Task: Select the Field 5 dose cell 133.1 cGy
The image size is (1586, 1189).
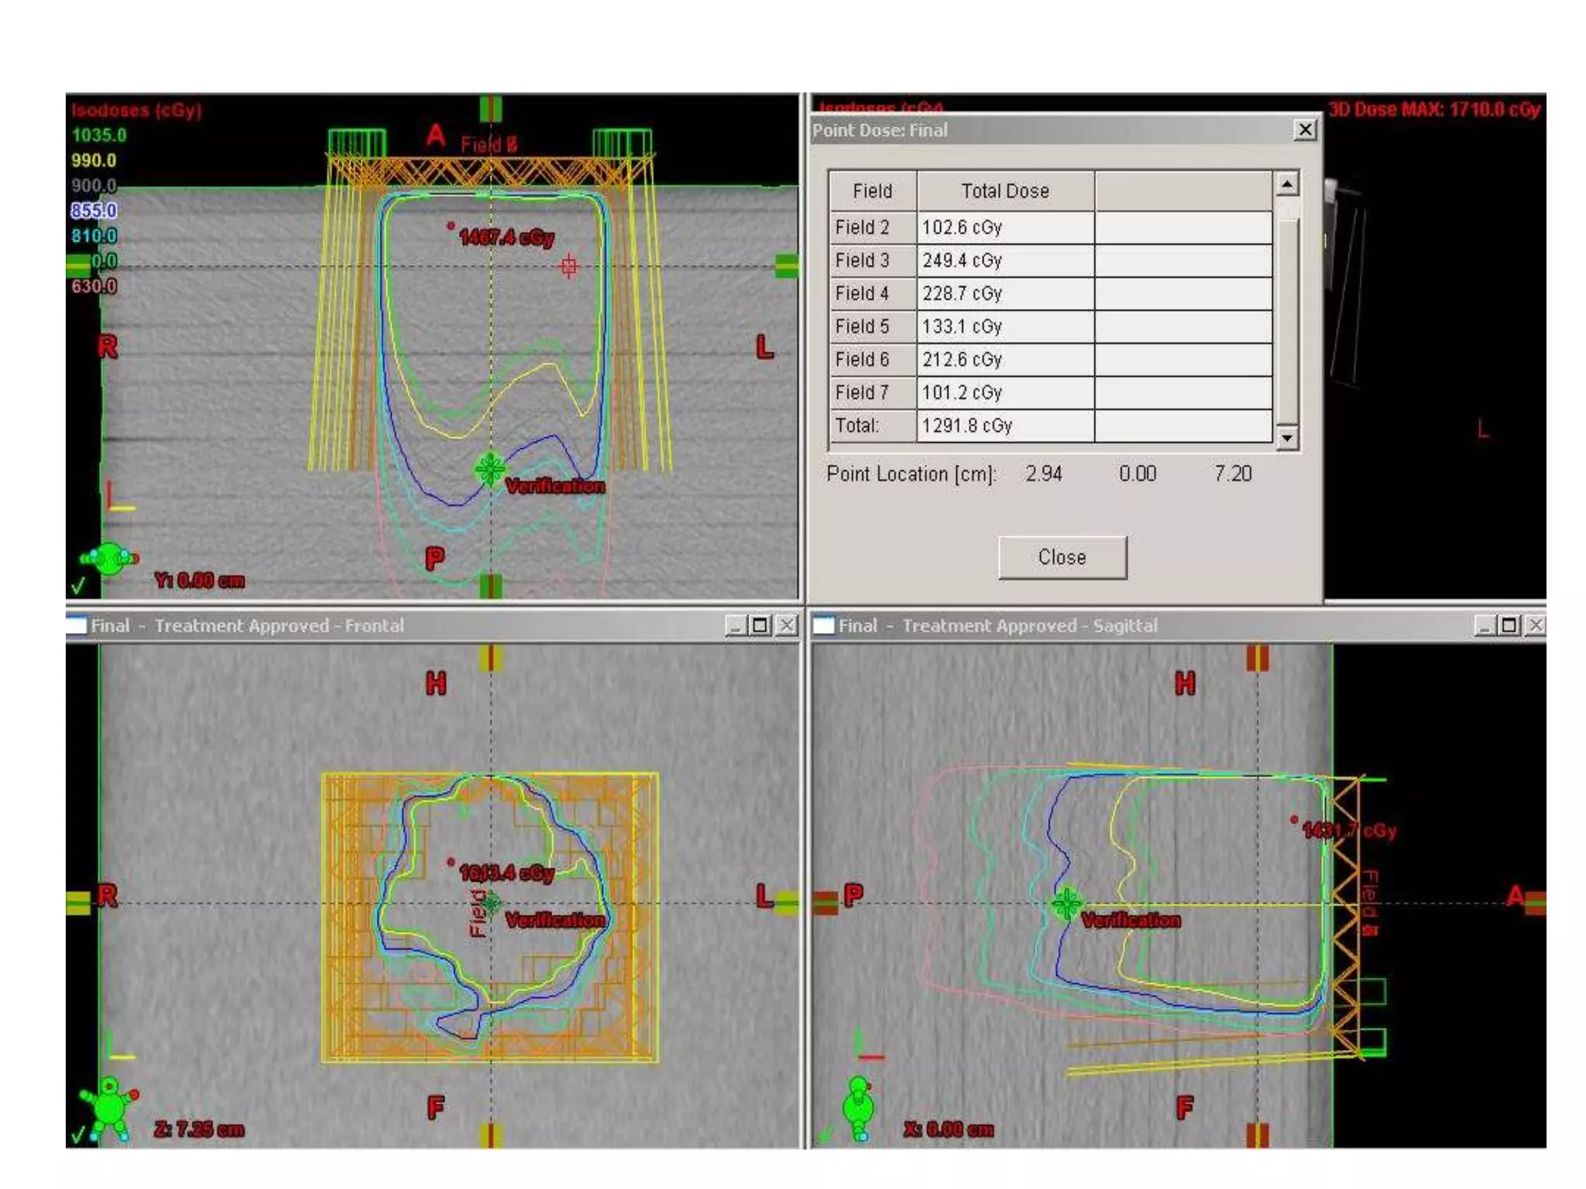Action: coord(1005,327)
